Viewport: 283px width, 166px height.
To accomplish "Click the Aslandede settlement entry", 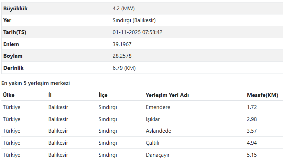I will [x=158, y=131].
